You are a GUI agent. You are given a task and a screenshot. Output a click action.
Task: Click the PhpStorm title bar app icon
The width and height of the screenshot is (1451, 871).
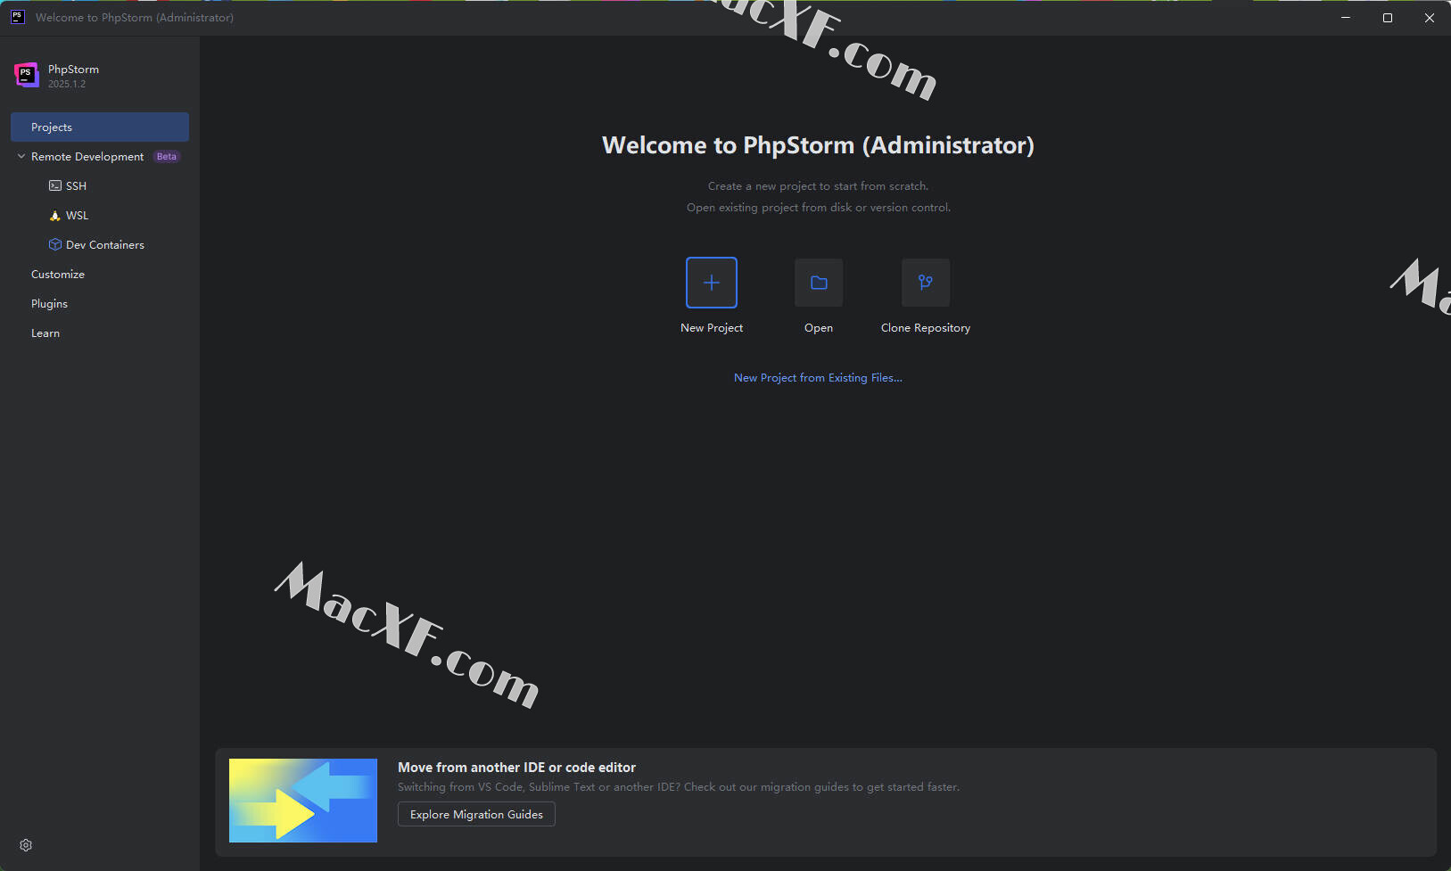(17, 17)
